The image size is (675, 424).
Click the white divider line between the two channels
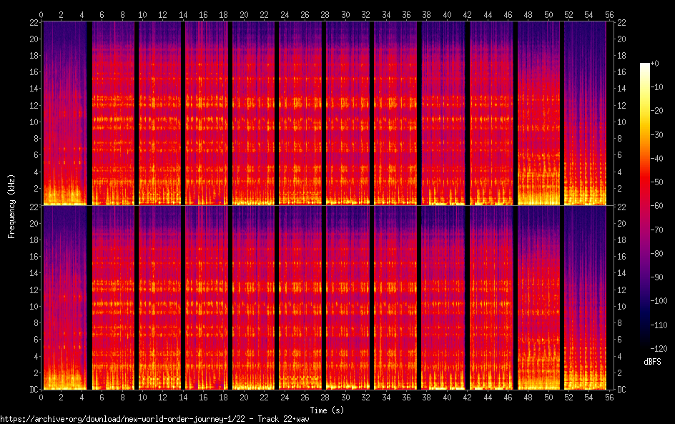click(x=325, y=205)
